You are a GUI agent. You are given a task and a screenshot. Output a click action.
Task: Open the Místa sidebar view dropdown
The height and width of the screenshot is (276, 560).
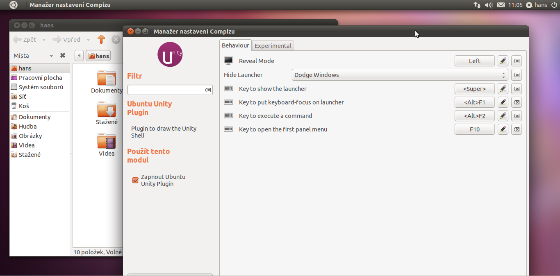[51, 56]
